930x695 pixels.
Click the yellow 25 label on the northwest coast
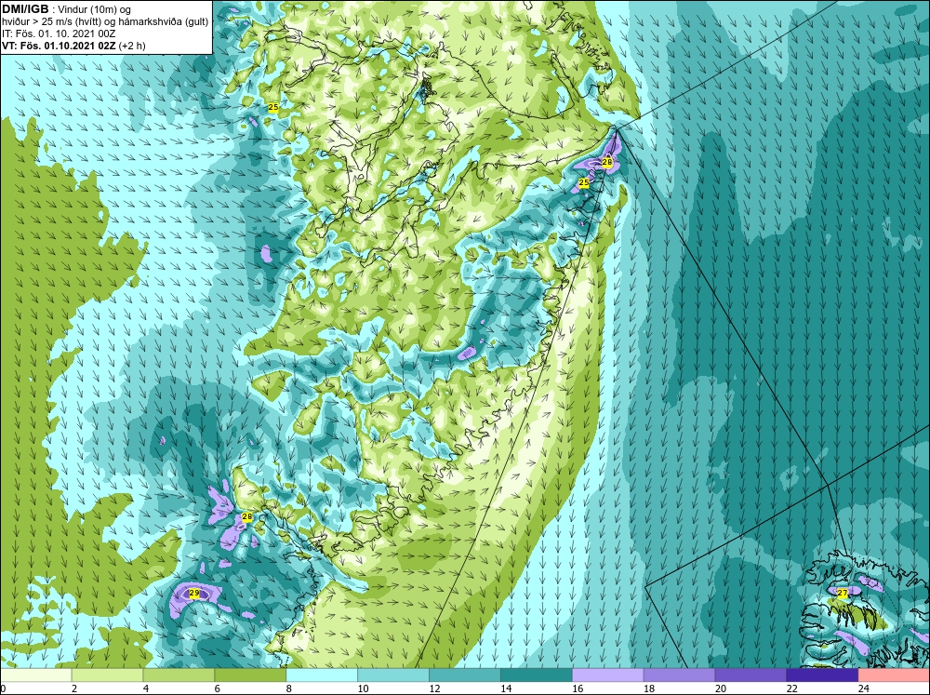click(273, 107)
